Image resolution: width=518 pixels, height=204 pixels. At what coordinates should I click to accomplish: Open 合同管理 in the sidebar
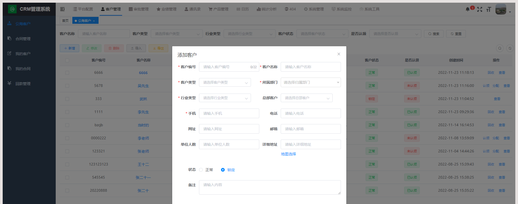pos(23,39)
